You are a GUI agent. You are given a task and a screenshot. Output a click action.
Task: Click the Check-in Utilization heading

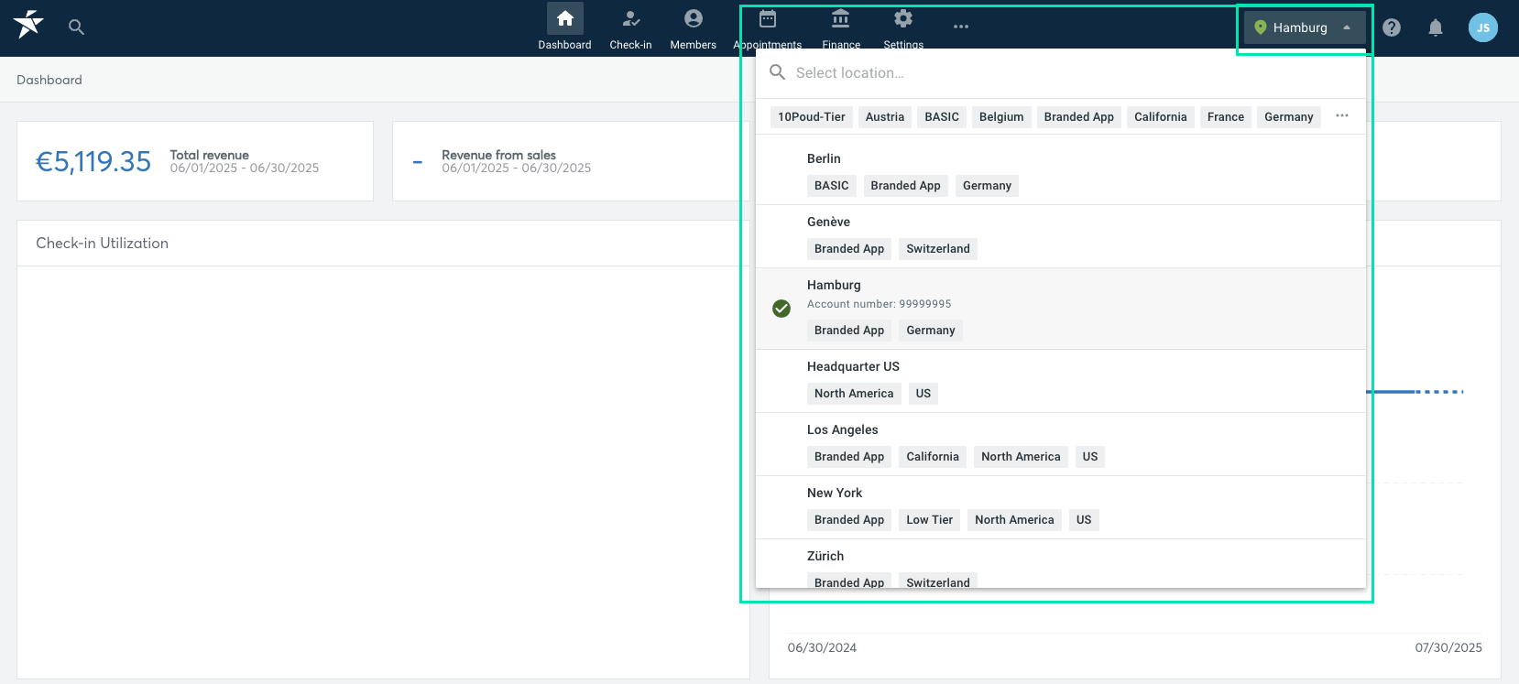(102, 243)
